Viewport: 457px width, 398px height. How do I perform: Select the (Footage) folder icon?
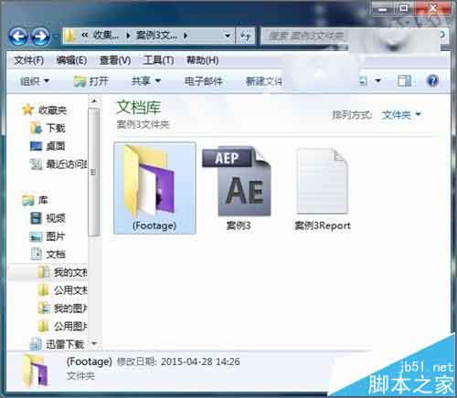click(150, 181)
